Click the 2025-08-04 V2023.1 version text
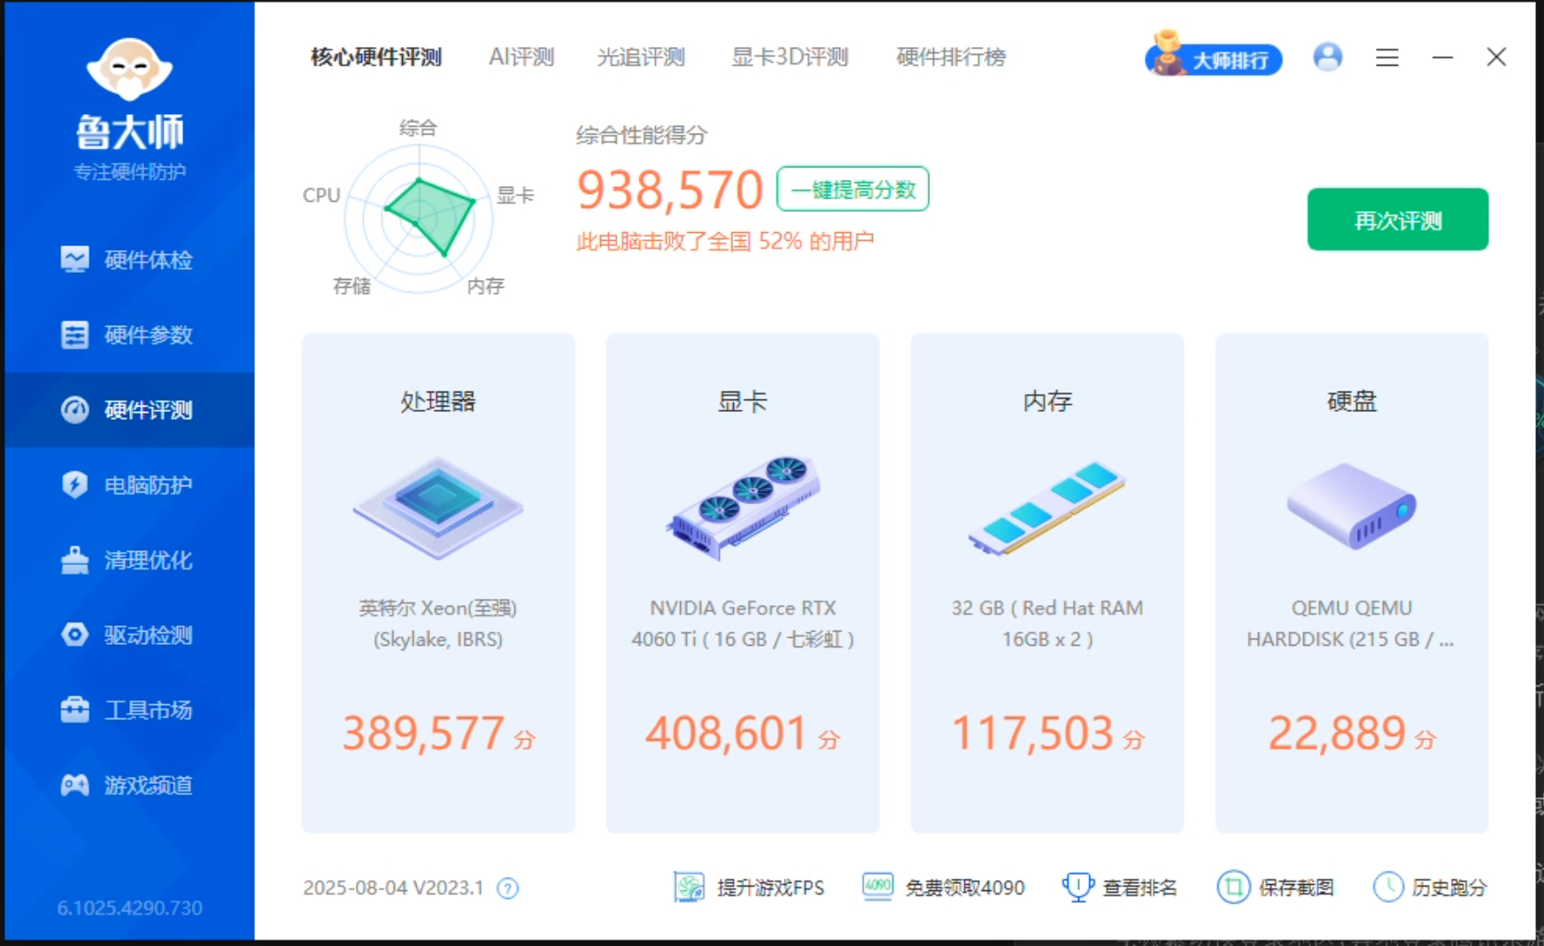 [x=393, y=888]
